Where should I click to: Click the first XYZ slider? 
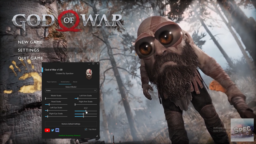86,111
